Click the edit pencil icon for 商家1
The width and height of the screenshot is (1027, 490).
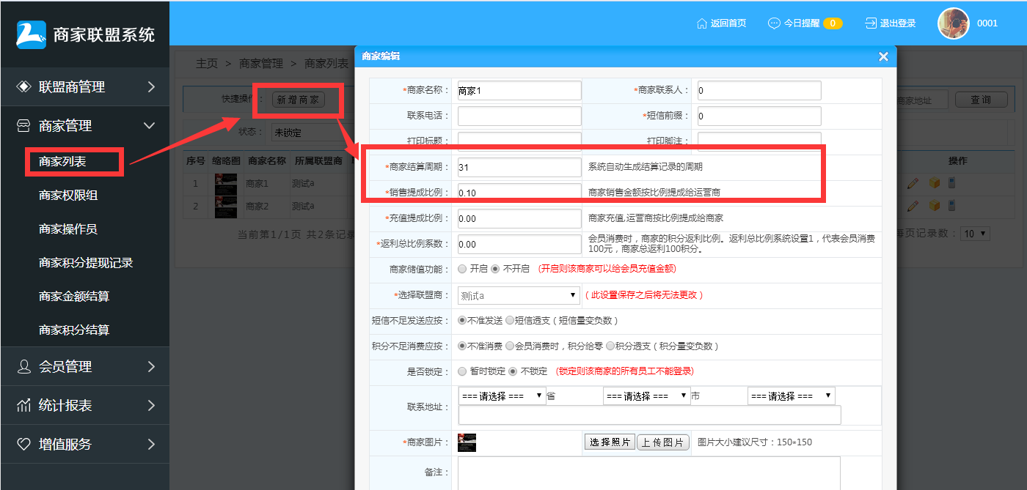(912, 182)
